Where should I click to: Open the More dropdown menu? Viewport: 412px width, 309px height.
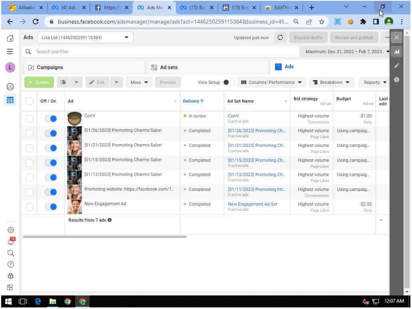pyautogui.click(x=139, y=82)
